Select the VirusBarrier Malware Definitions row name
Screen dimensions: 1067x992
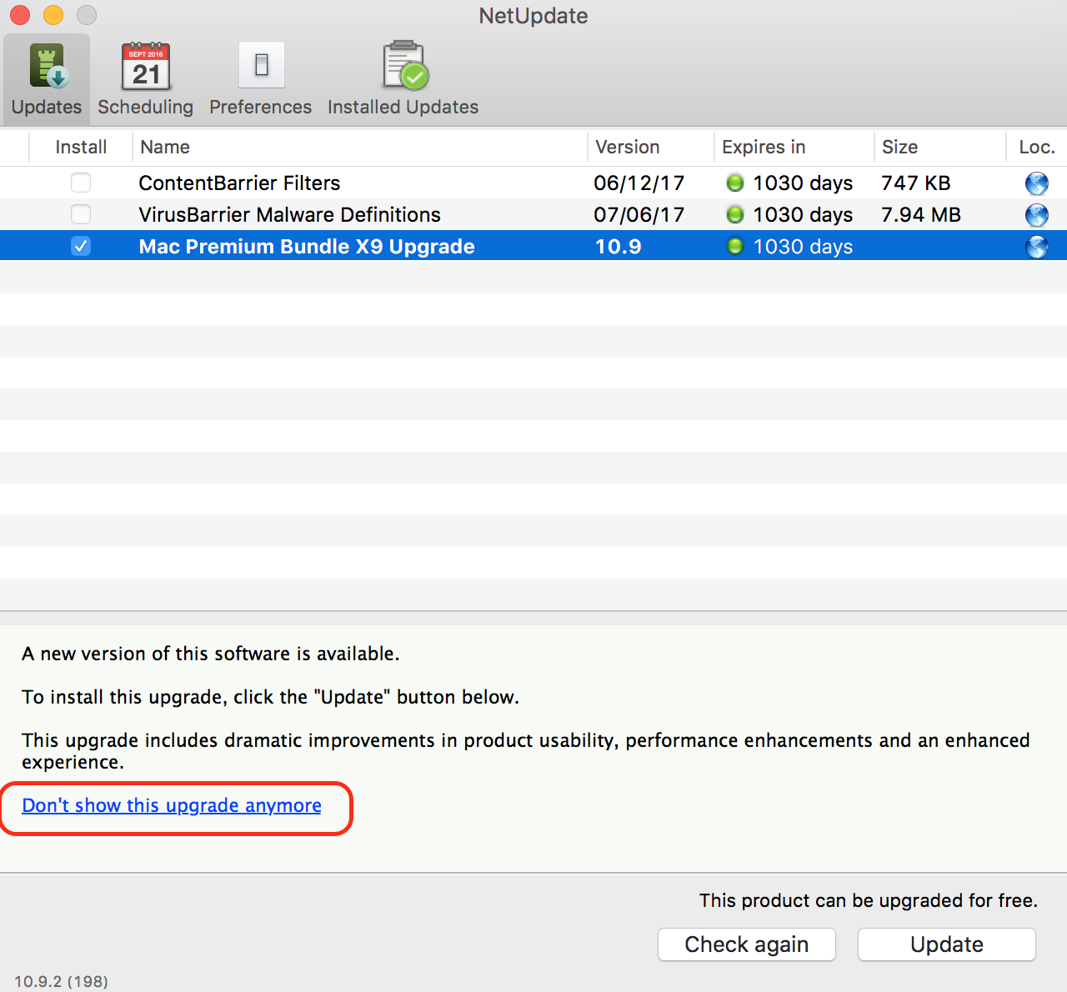[x=289, y=214]
